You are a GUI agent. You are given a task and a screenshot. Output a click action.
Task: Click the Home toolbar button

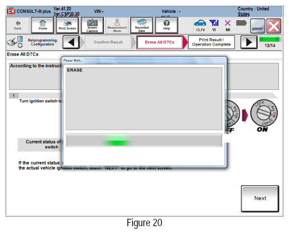coord(43,25)
